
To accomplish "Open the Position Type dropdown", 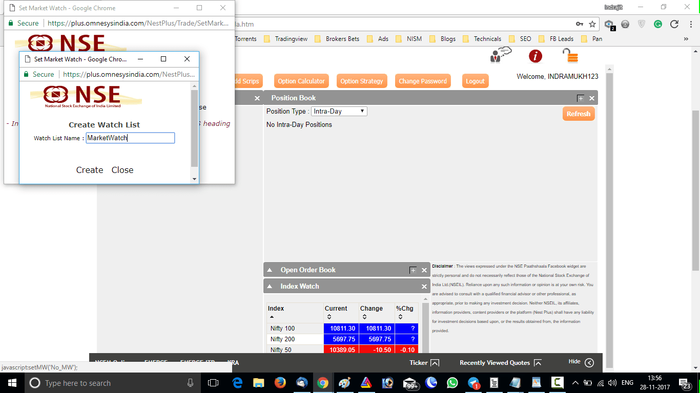I will [339, 111].
